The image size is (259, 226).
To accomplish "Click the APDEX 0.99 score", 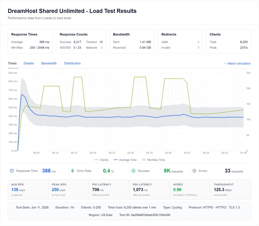I will pos(177,190).
